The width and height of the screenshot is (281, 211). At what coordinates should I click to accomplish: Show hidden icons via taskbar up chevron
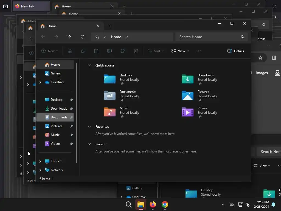pyautogui.click(x=223, y=204)
